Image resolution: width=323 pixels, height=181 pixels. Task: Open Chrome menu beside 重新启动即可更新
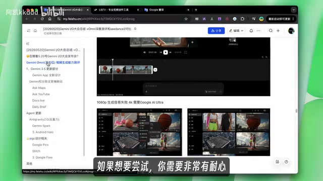click(293, 19)
